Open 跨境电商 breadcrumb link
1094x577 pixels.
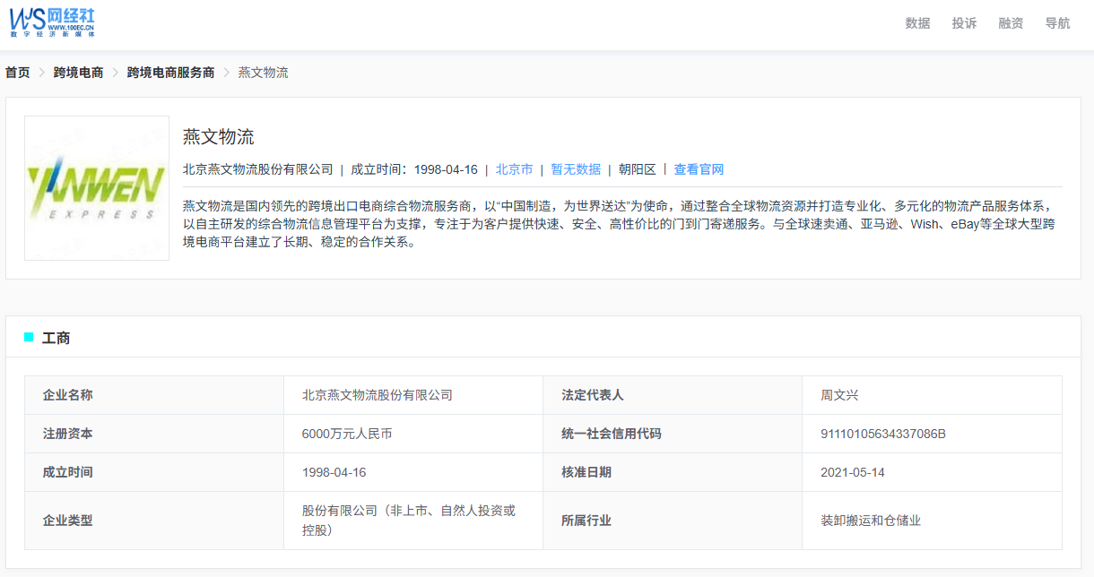(78, 73)
